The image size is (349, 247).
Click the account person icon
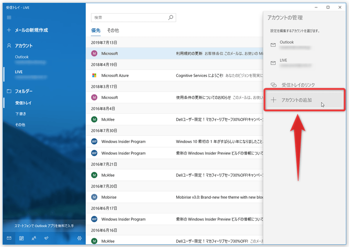click(9, 46)
